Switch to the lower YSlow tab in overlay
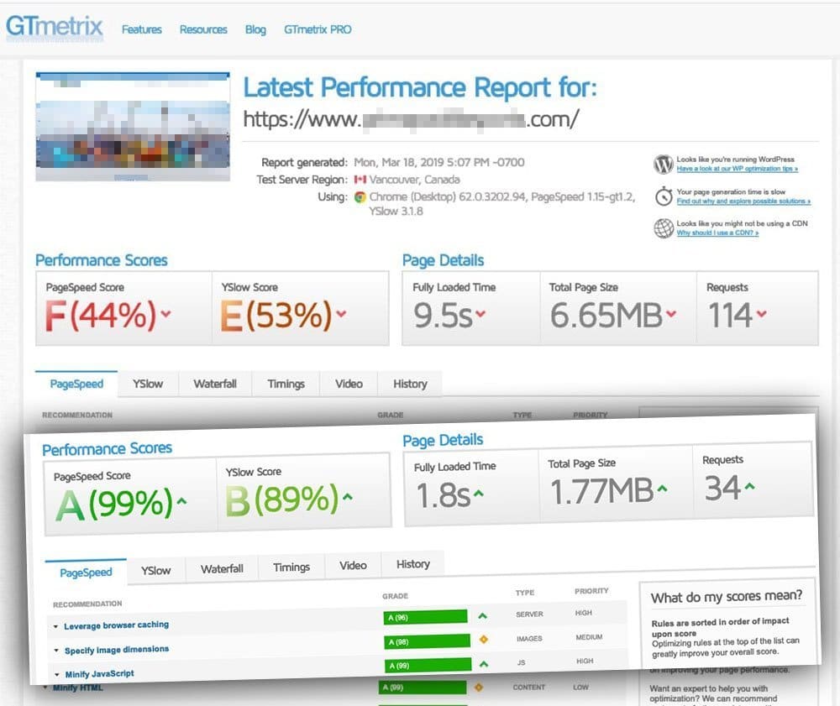This screenshot has width=840, height=706. (156, 571)
